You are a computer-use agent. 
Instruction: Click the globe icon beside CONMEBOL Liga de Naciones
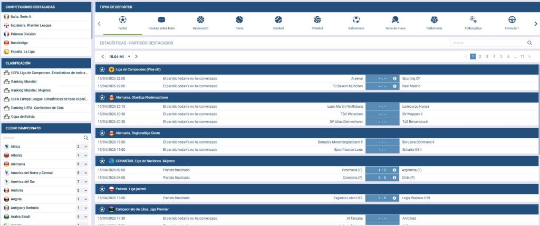click(111, 161)
